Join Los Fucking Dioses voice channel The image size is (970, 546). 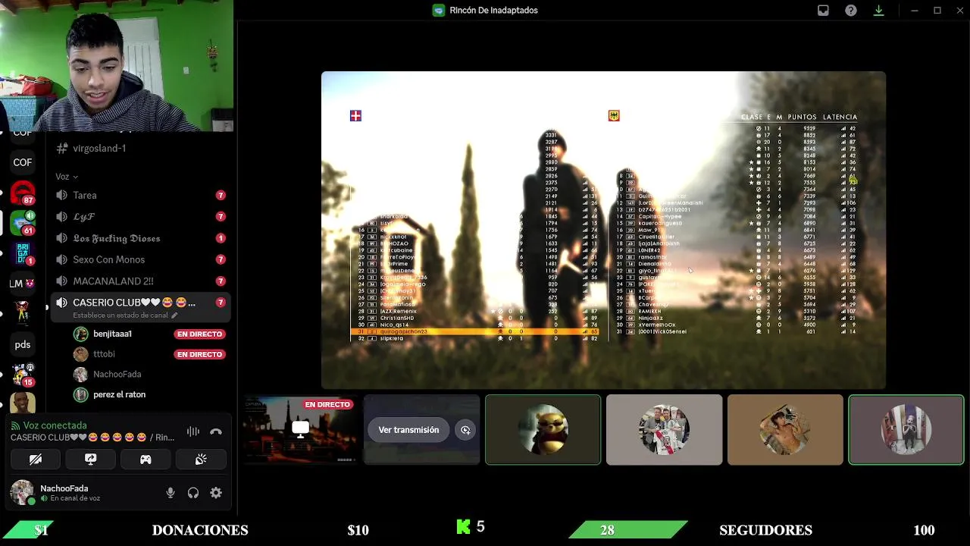pyautogui.click(x=139, y=238)
